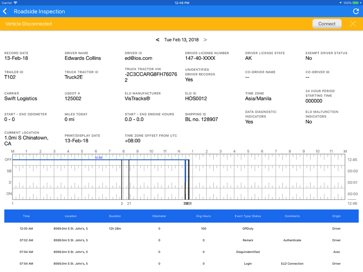363x272 pixels.
Task: Click the Event Type/ Status column header
Action: tap(248, 216)
